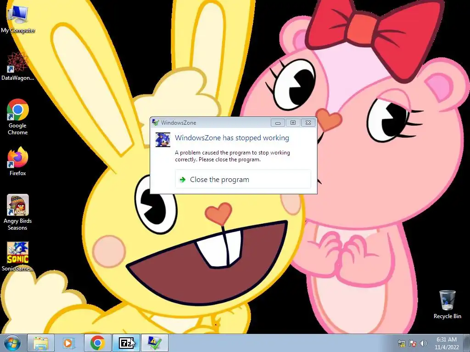The image size is (470, 352).
Task: Open the Recycle Bin
Action: point(447,304)
